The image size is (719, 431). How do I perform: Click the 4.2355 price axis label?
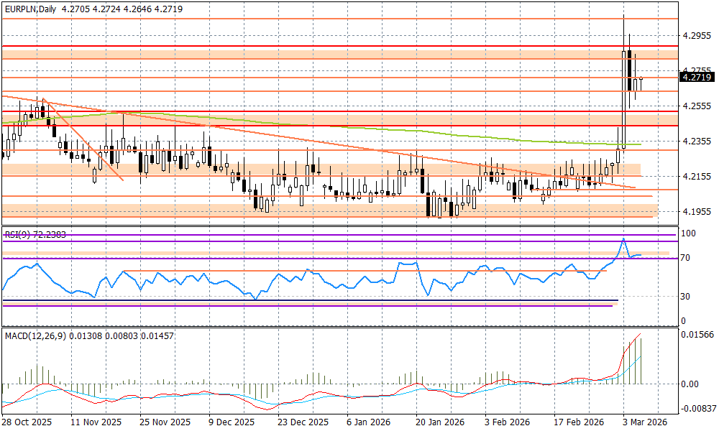coord(696,142)
